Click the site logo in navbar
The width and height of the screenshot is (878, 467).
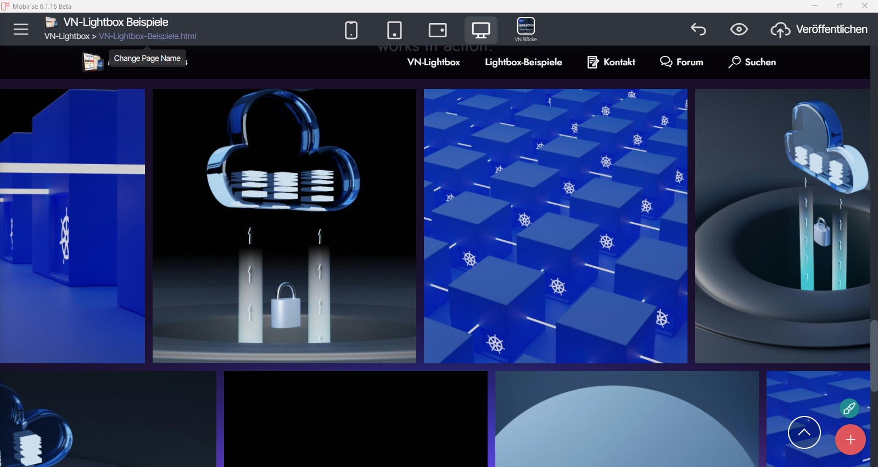point(93,62)
